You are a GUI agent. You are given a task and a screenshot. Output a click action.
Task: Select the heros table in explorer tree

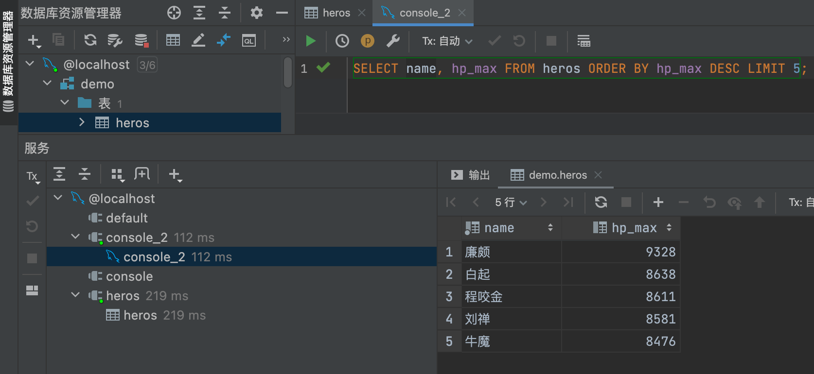(150, 122)
